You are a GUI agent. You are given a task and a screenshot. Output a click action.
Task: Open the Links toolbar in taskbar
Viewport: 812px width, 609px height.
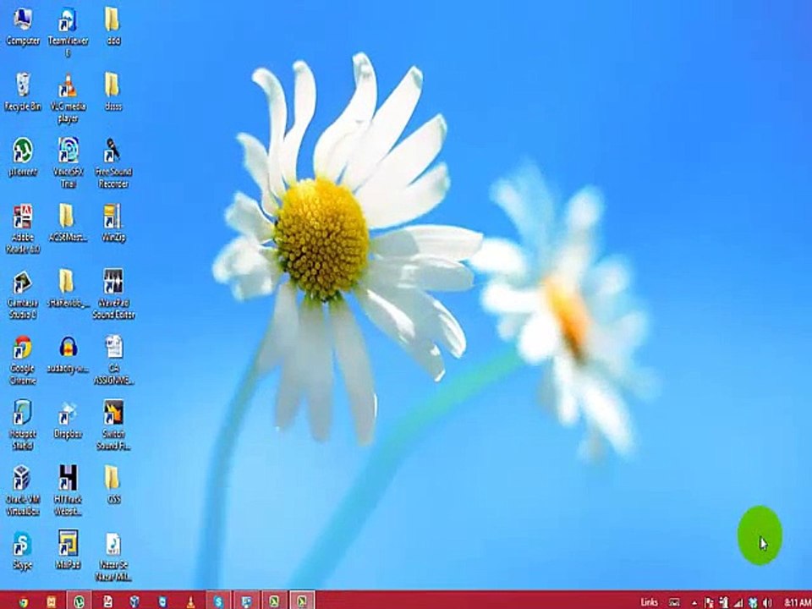pos(649,601)
